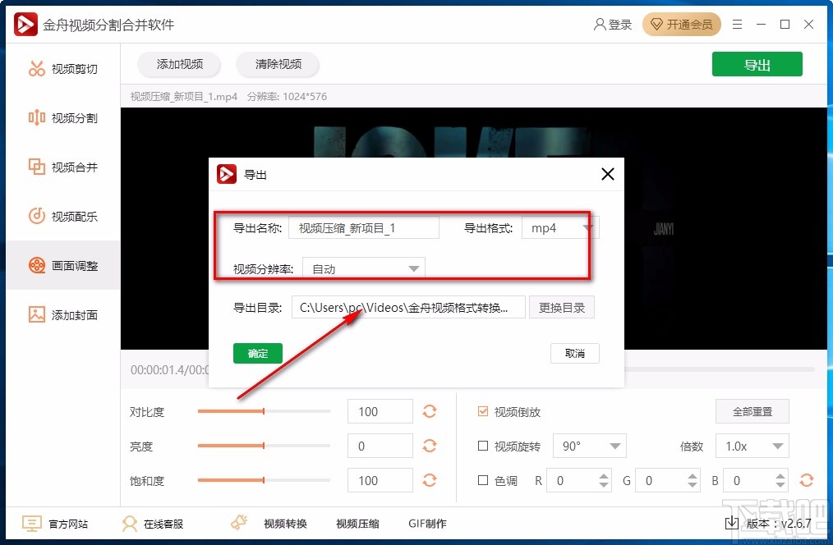This screenshot has width=833, height=545.
Task: Open the 视频转换 converter at the bottom
Action: (x=285, y=523)
